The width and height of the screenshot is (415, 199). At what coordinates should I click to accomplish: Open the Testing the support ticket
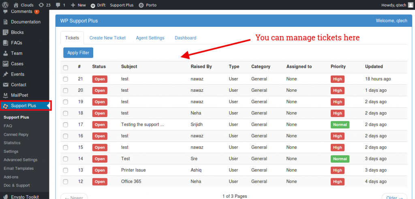click(142, 124)
